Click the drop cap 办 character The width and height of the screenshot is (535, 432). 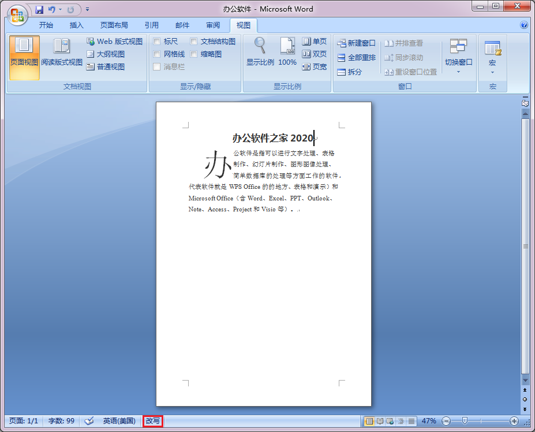point(218,165)
